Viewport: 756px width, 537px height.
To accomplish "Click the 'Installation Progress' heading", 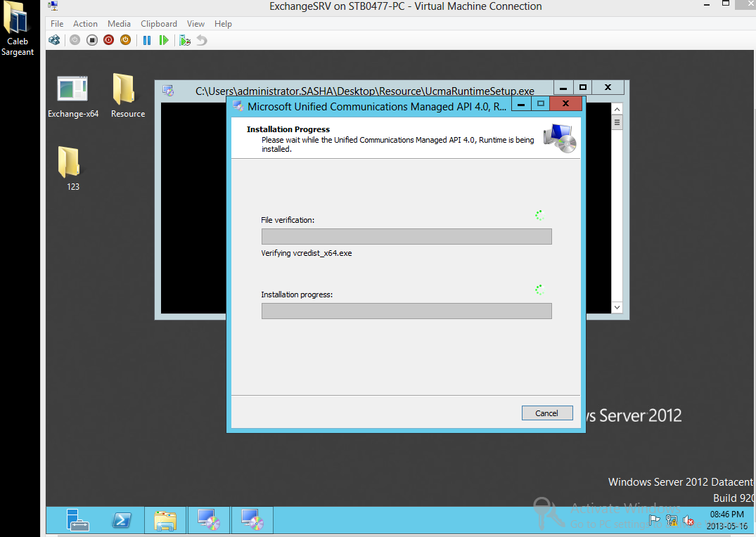I will point(288,129).
